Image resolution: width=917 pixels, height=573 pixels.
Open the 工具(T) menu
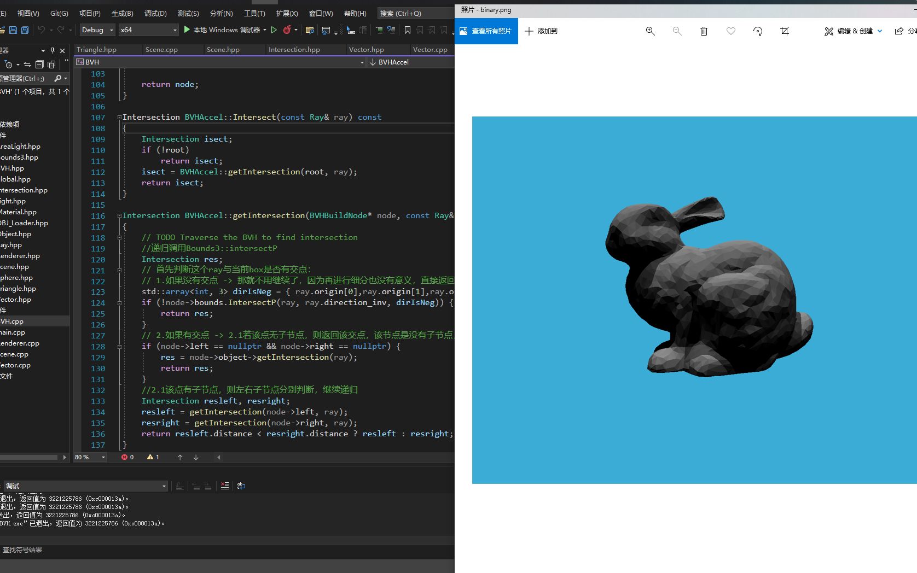click(x=254, y=13)
